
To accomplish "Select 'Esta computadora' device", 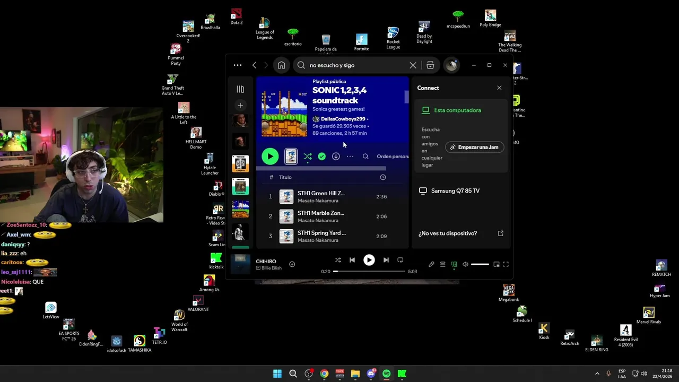I will point(457,110).
